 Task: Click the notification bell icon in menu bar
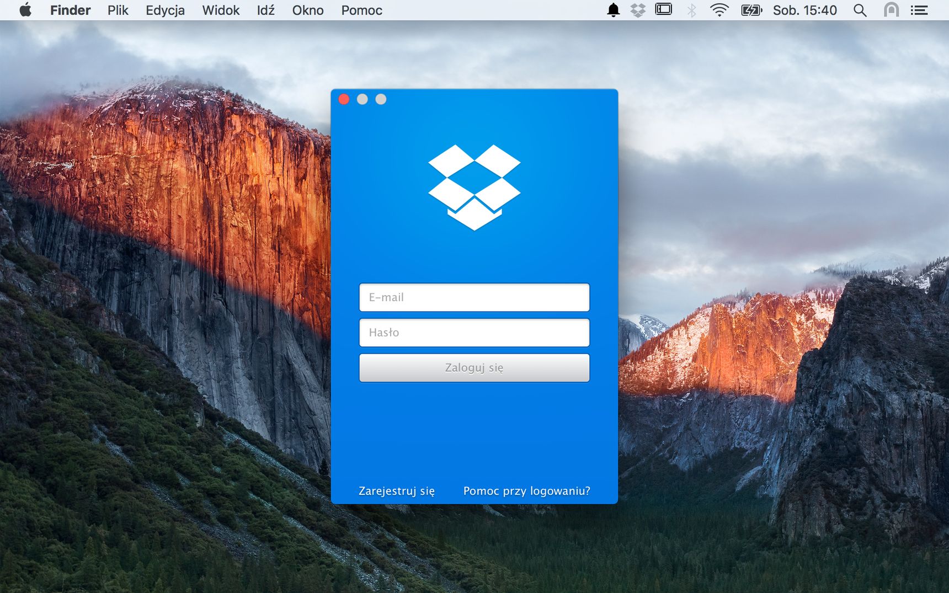click(613, 10)
